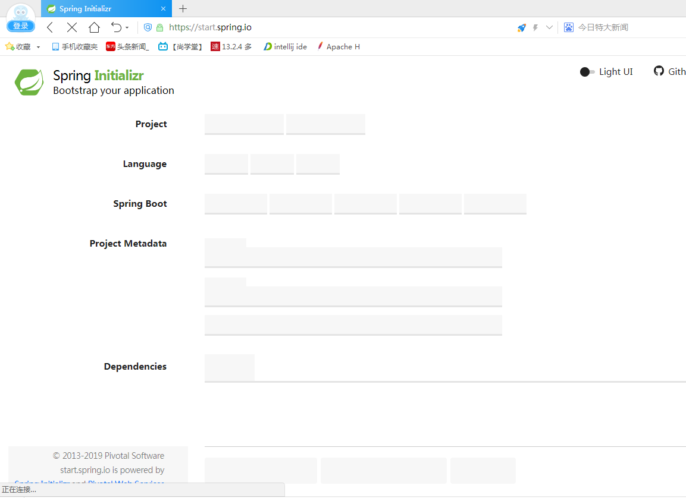Screen dimensions: 686x498
Task: Click the 登录 login button
Action: coord(21,26)
